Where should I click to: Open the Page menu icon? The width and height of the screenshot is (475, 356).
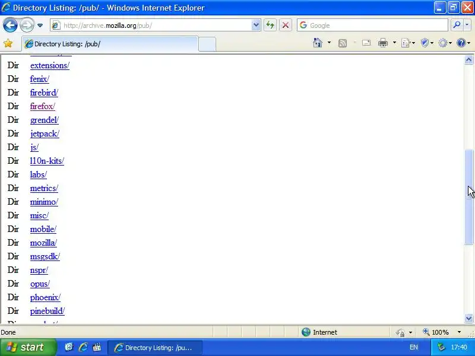click(408, 43)
